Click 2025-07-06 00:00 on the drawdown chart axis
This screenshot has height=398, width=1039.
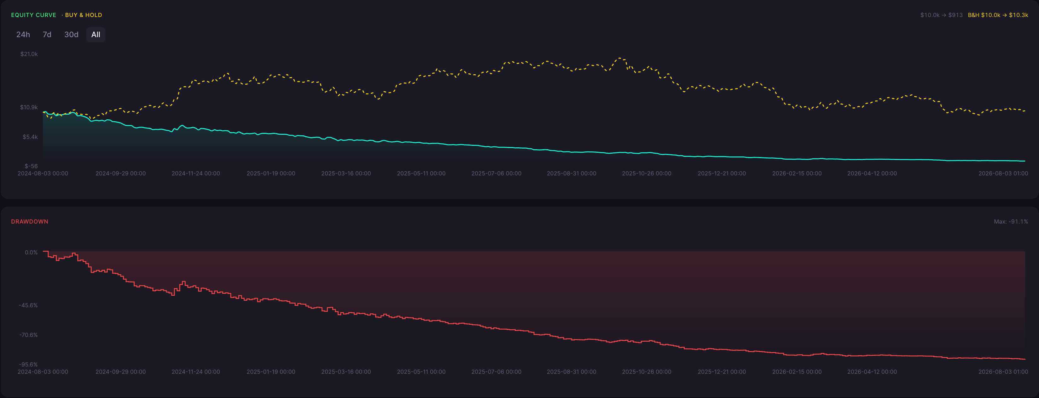click(496, 372)
